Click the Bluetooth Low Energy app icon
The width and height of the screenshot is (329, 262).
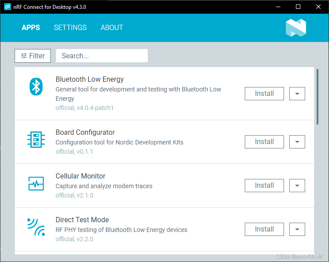pos(36,87)
